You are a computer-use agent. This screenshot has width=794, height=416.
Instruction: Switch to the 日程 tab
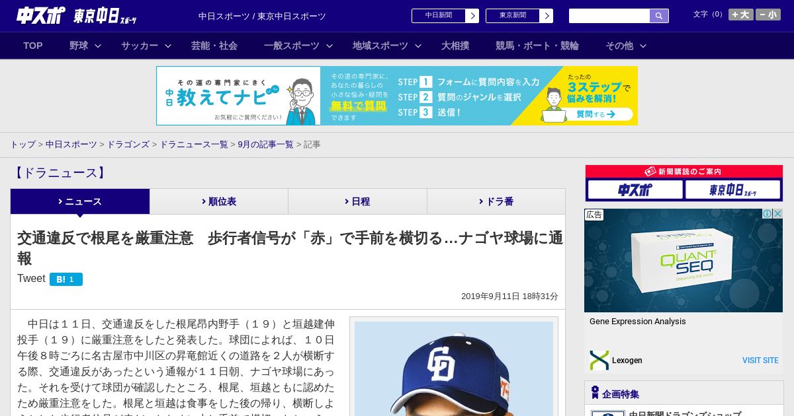pos(357,201)
